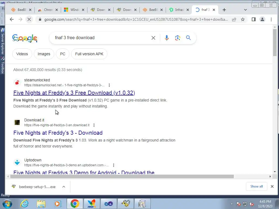Open Toolbox side tab in Visual Studio
Viewport: 279px width, 209px height.
(2, 65)
